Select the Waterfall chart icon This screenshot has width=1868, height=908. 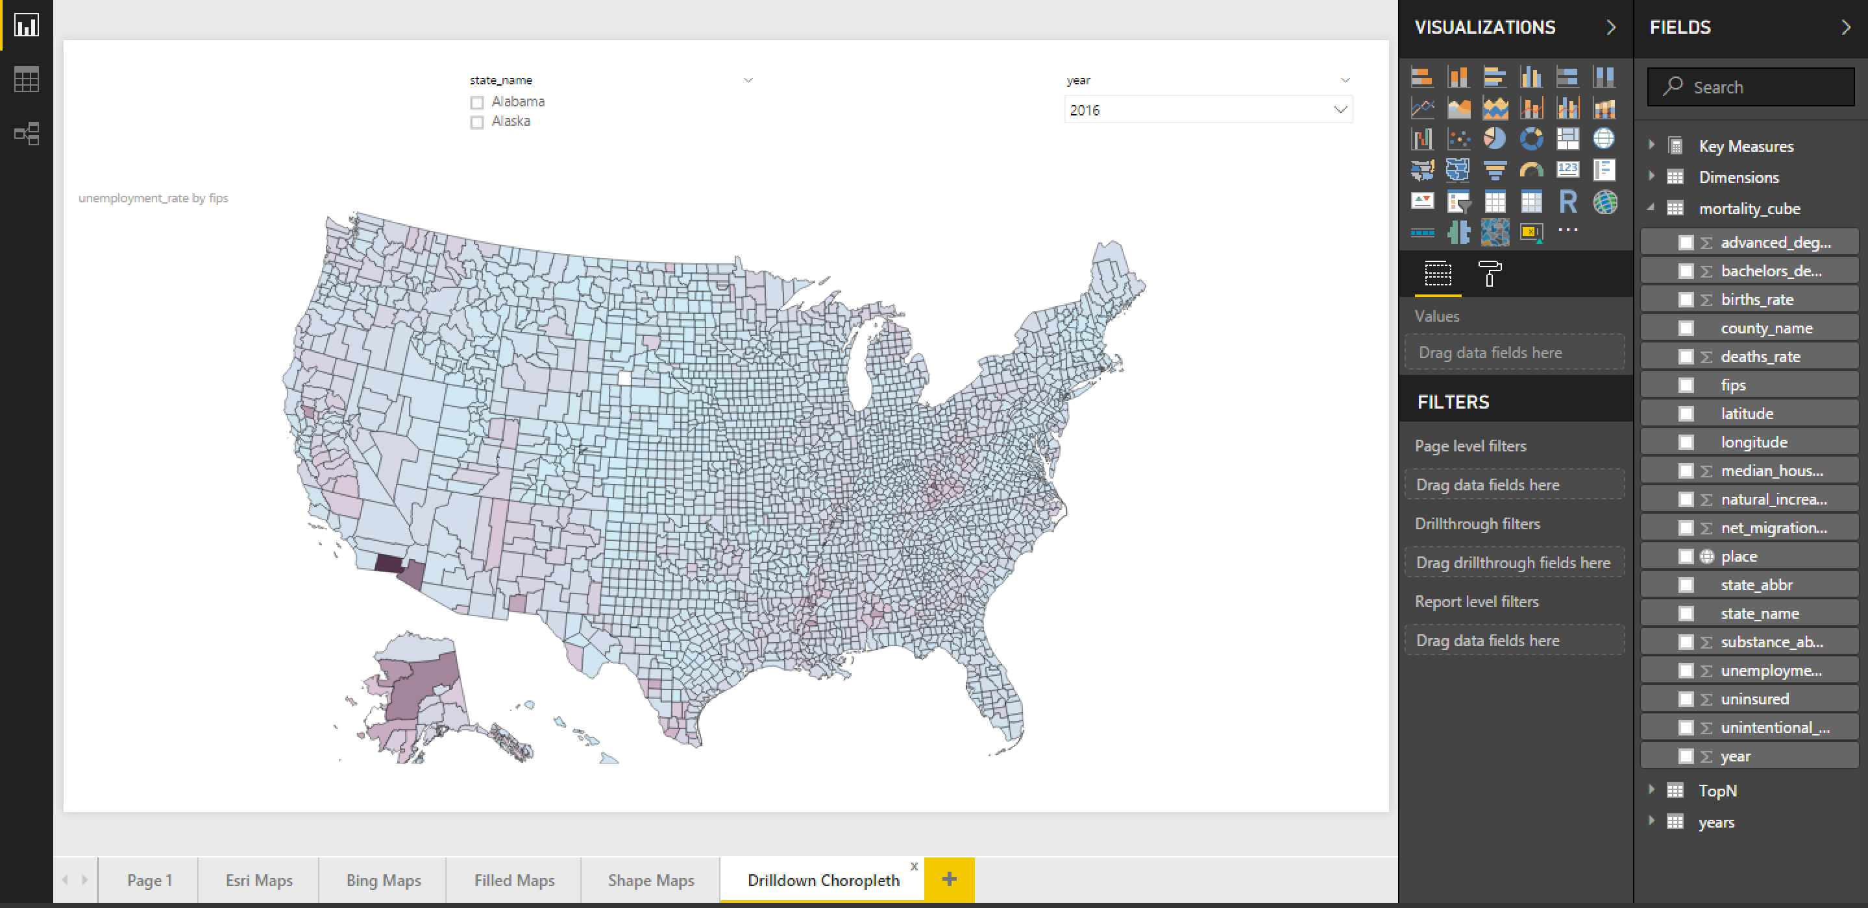coord(1423,138)
